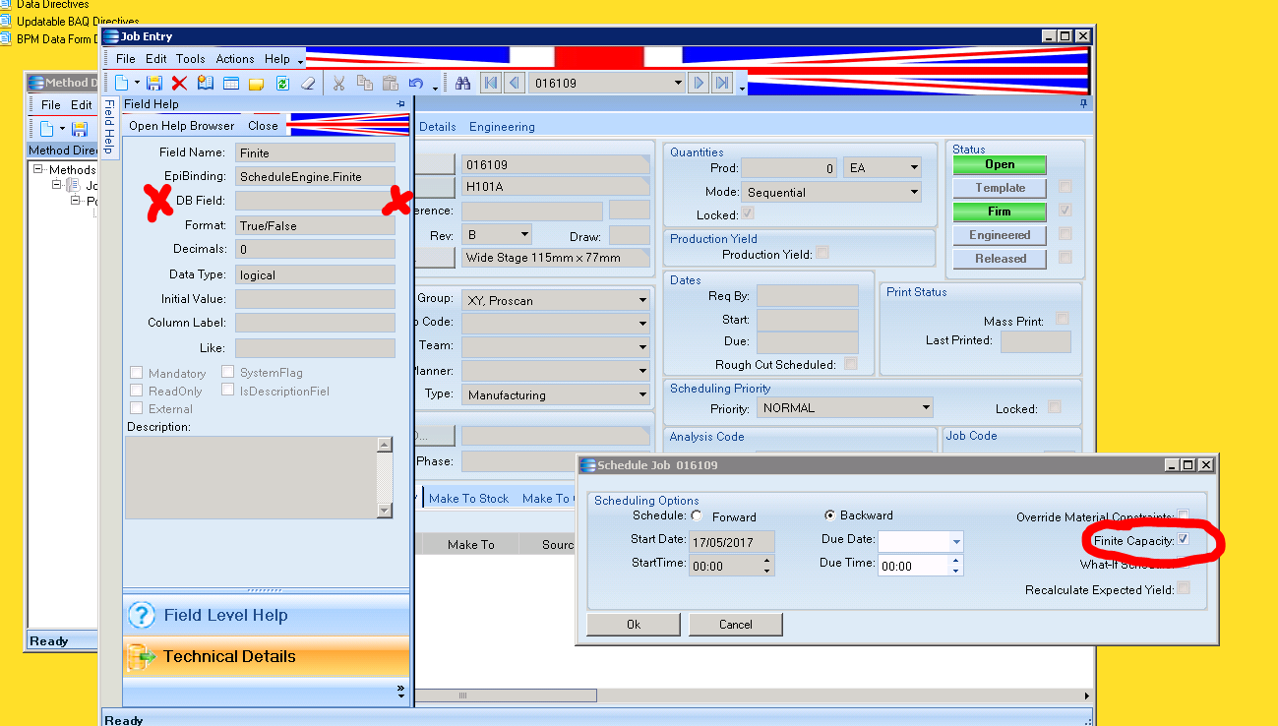Toggle the Recalculate Expected Yield checkbox
Viewport: 1278px width, 726px height.
click(x=1184, y=588)
